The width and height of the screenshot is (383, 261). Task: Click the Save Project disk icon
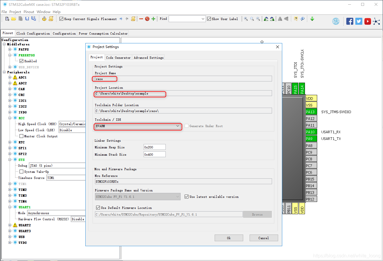coord(27,19)
